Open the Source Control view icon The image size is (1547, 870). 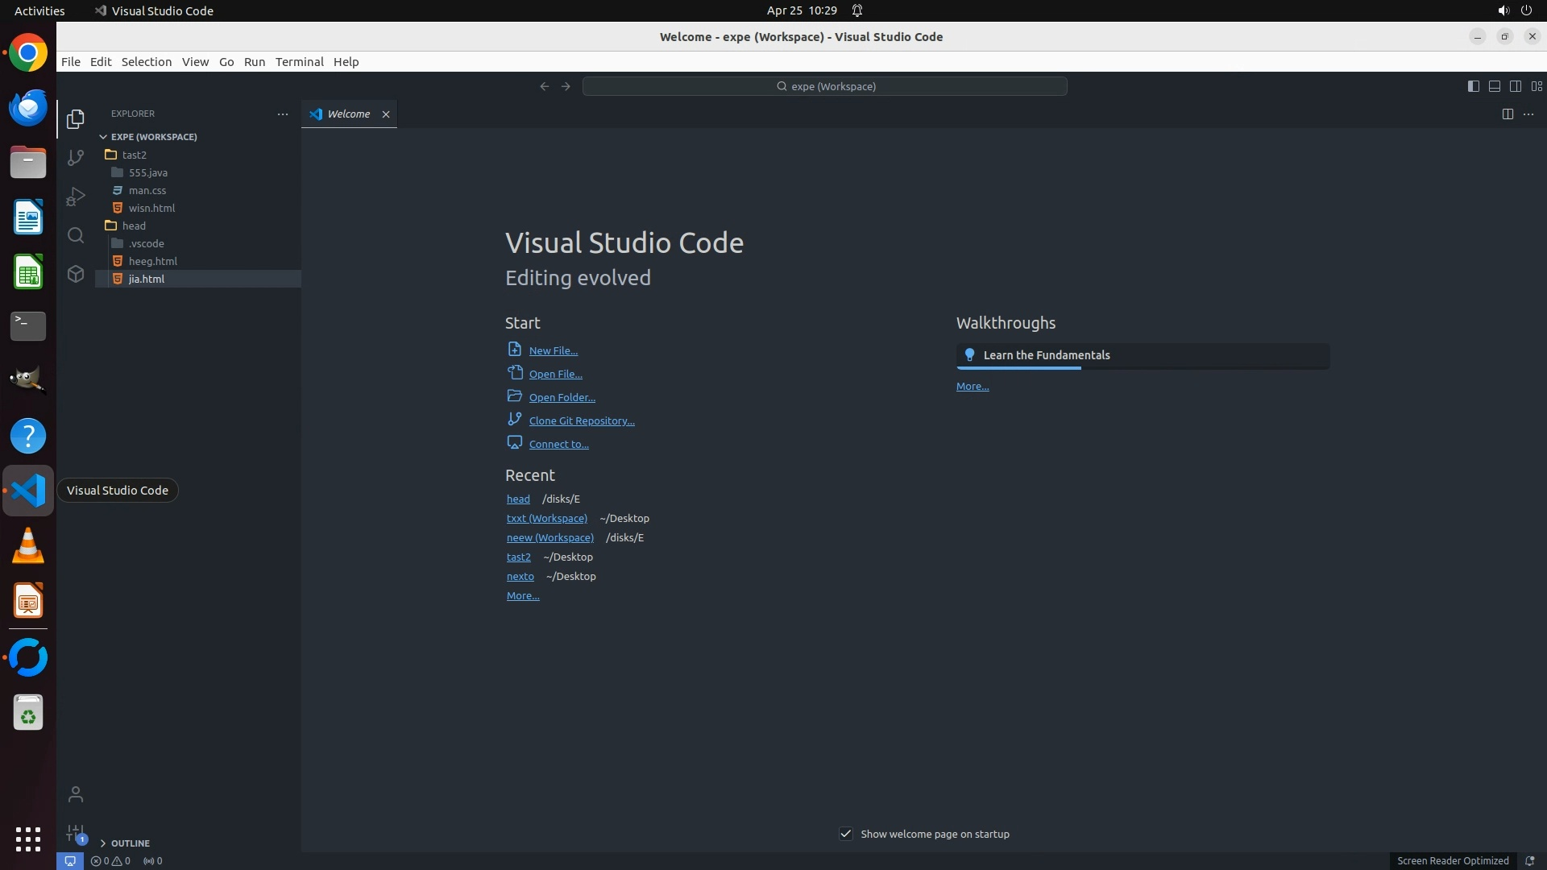[x=76, y=158]
